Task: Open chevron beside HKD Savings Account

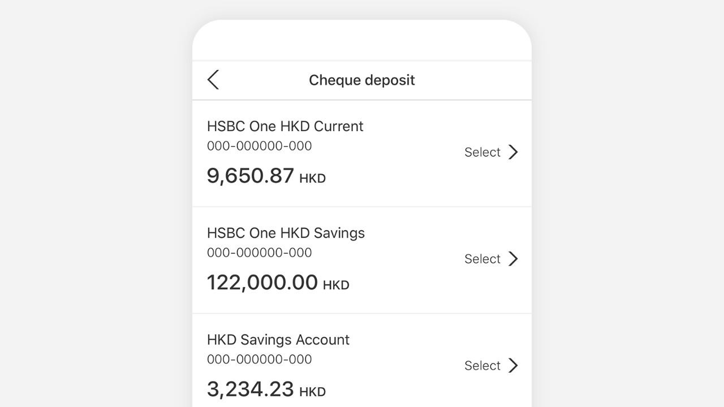Action: pos(513,366)
